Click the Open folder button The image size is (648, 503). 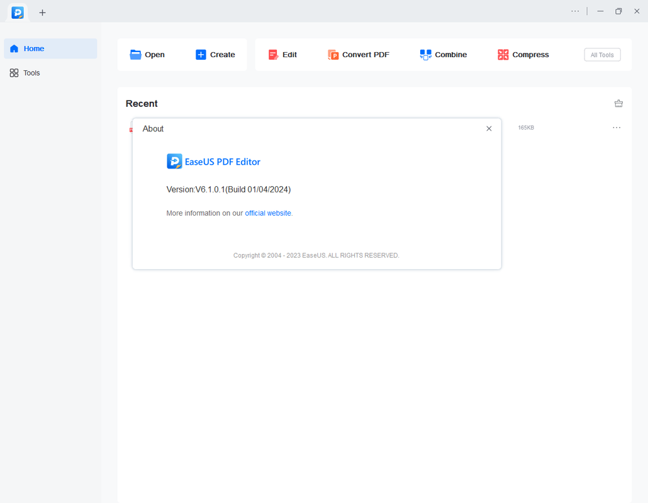coord(147,55)
